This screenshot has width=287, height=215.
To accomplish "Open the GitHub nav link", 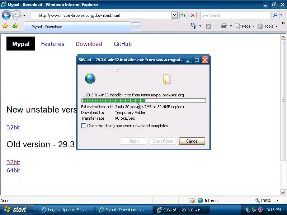I will click(123, 44).
